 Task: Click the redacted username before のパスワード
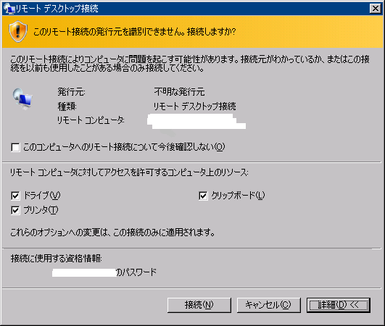[84, 272]
